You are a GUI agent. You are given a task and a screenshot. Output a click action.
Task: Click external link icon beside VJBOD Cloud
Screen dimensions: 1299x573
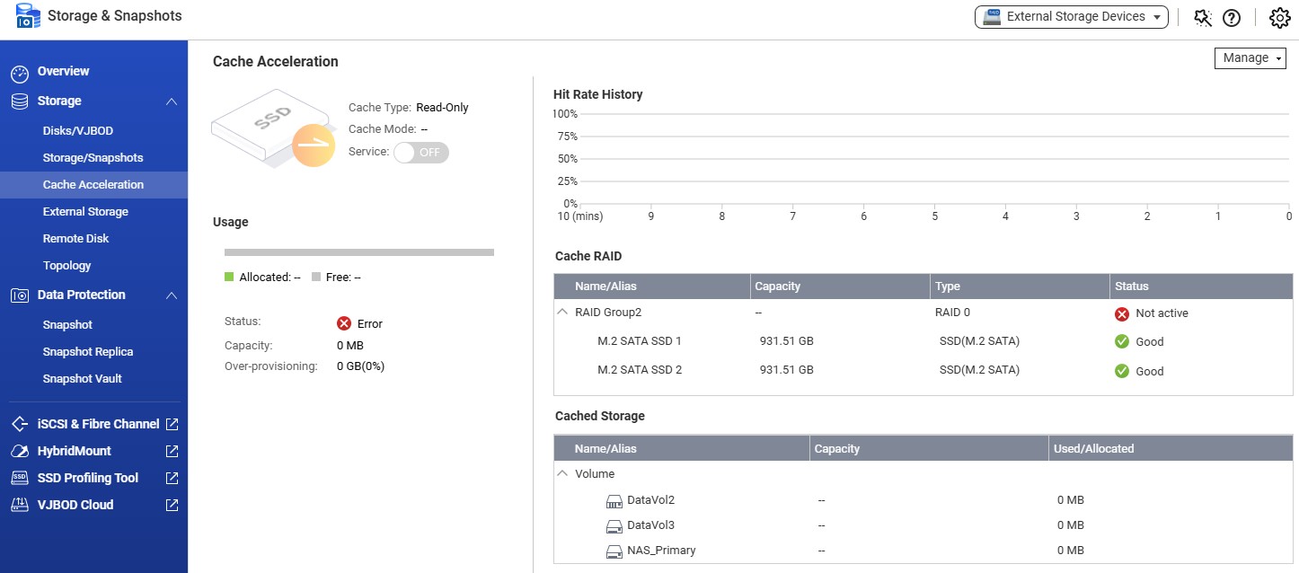tap(172, 505)
